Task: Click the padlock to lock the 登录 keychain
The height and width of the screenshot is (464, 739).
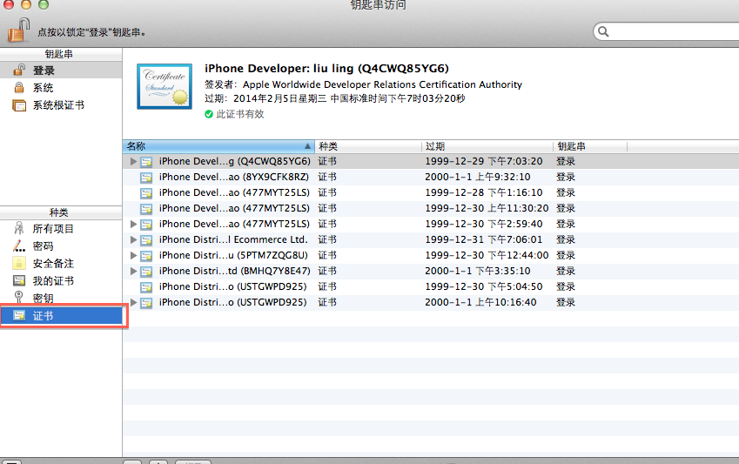Action: click(x=19, y=30)
